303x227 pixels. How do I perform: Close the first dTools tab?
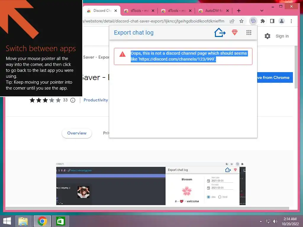(153, 11)
